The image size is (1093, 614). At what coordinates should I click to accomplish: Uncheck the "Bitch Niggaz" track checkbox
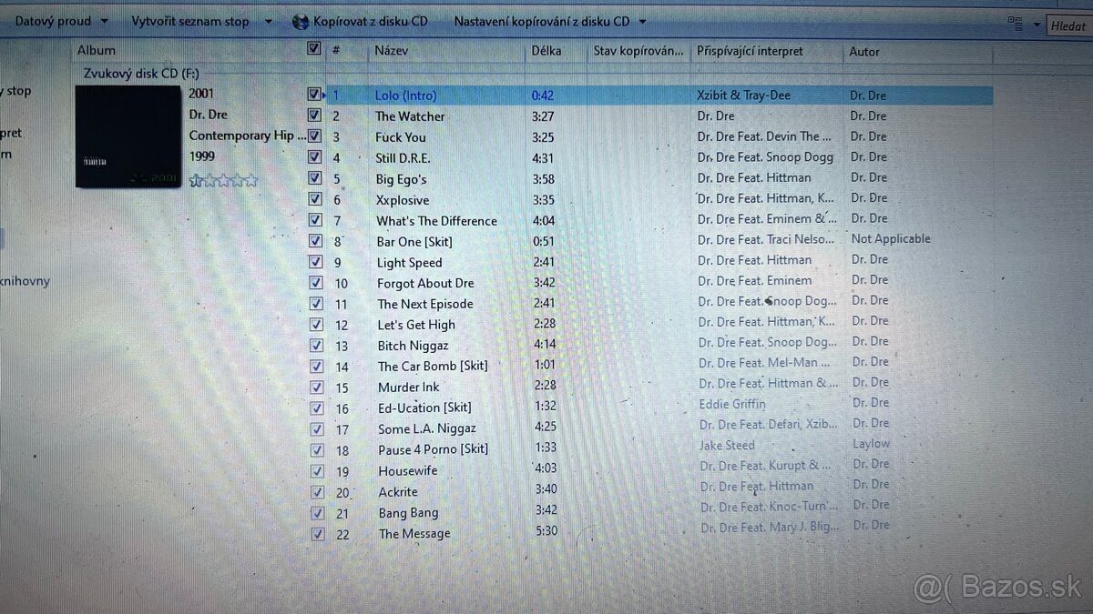[x=316, y=346]
